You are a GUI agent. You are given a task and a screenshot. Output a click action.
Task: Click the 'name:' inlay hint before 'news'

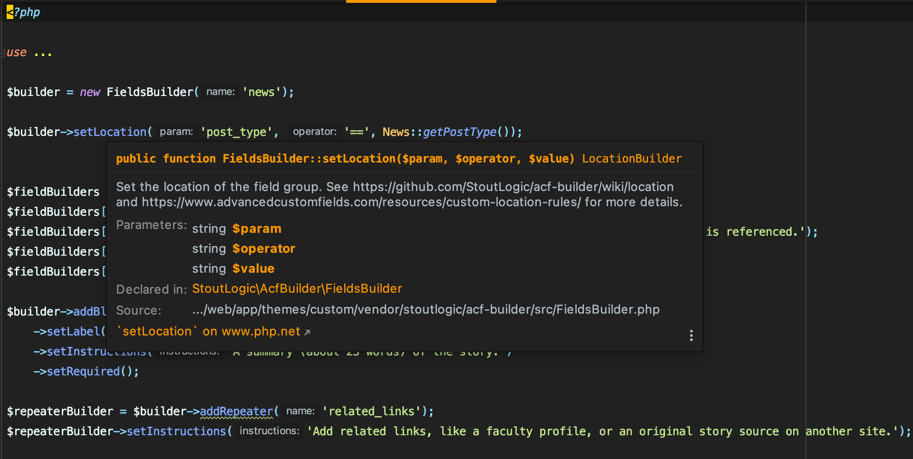click(x=220, y=92)
